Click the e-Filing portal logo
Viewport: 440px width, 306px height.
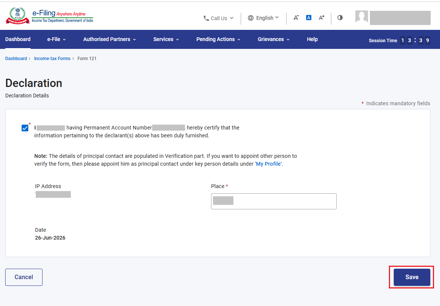pyautogui.click(x=49, y=16)
